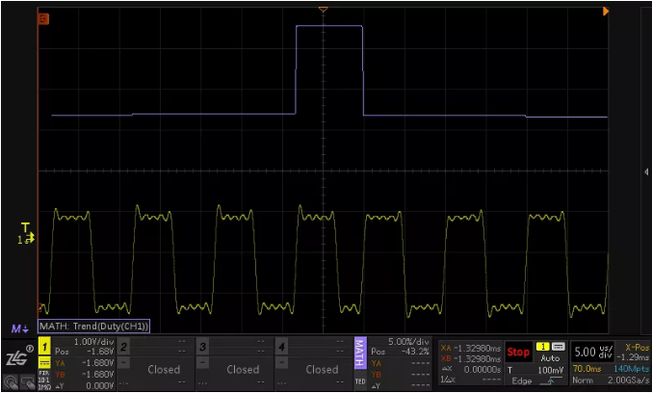Tap the Norm acquisition mode label
The image size is (652, 393).
[582, 380]
